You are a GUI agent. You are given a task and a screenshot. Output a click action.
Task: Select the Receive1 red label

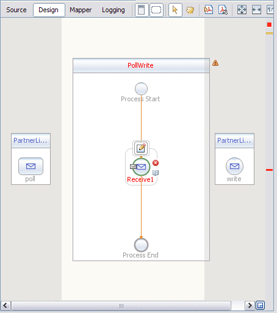(140, 179)
